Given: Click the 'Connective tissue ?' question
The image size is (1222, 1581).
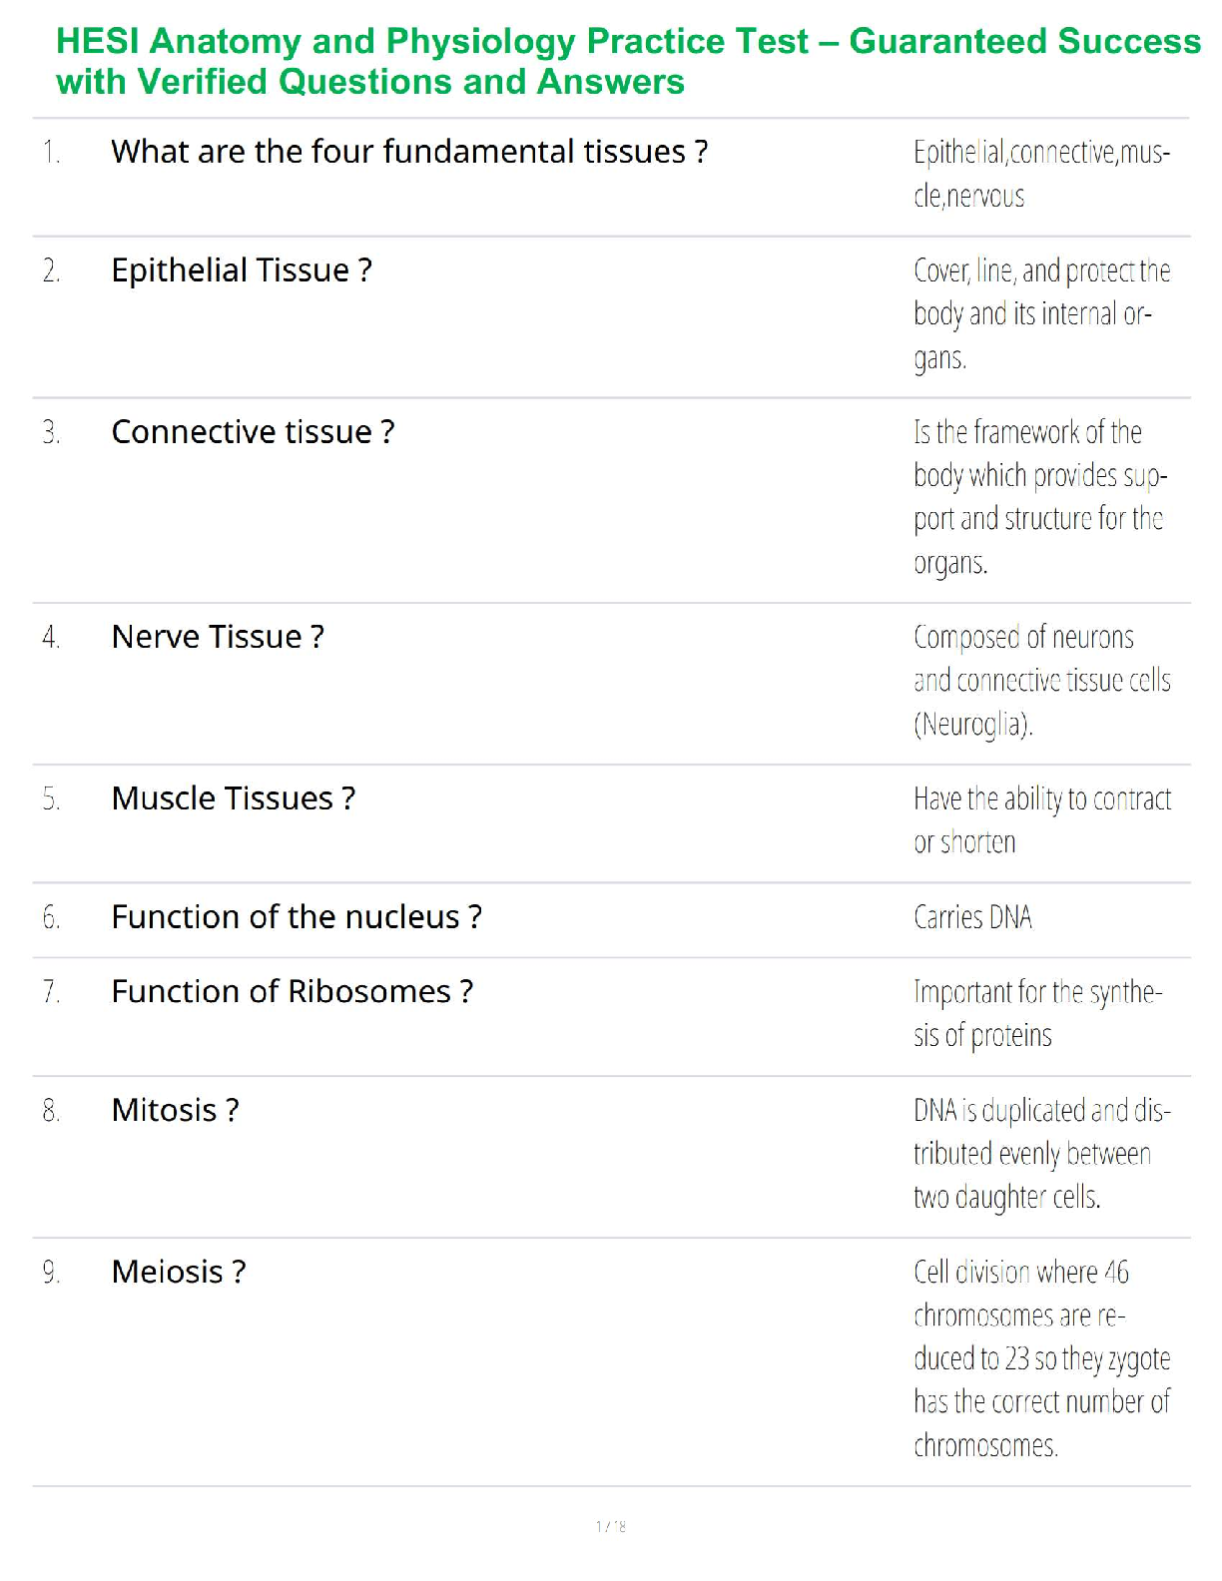Looking at the screenshot, I should click(253, 432).
